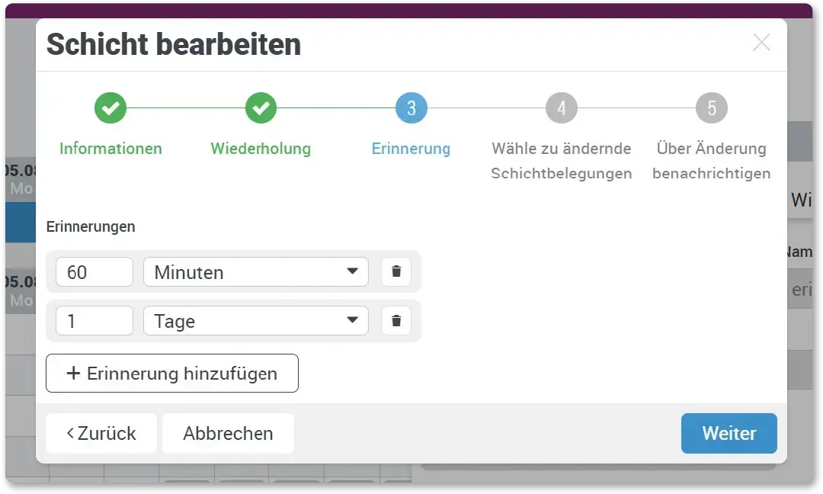Jump to step 5 circle icon
Viewport: 823px width, 494px height.
[x=711, y=108]
